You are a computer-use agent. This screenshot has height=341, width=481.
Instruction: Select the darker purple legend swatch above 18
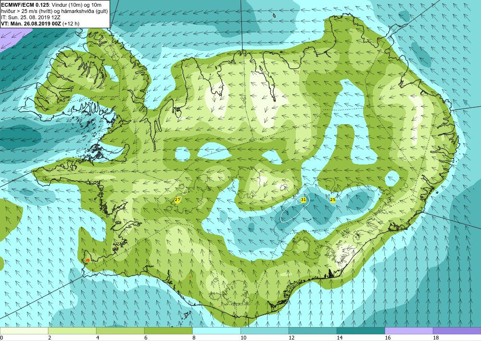(457, 330)
